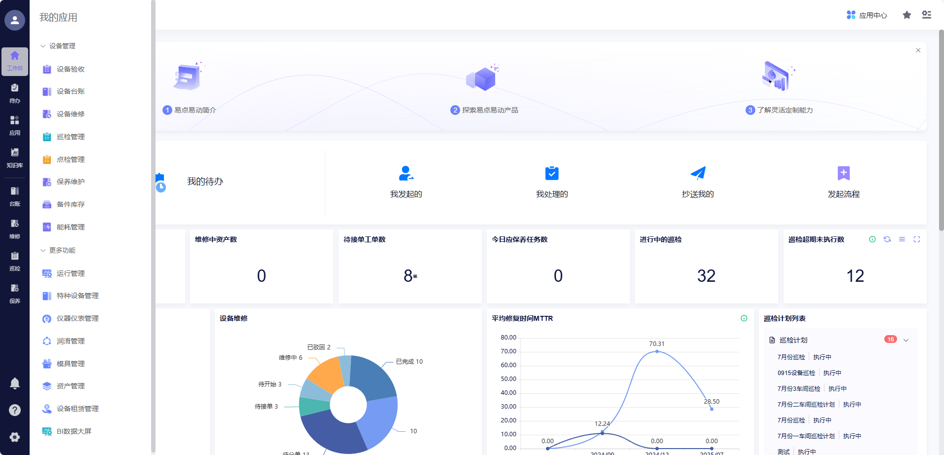Screen dimensions: 944x455
Task: Click the 70.31 data point on MTTR chart
Action: click(657, 351)
